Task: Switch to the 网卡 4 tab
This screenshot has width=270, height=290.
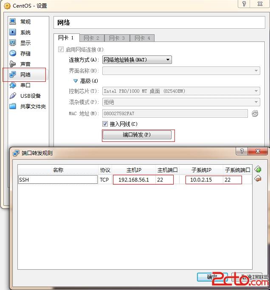Action: pyautogui.click(x=142, y=38)
